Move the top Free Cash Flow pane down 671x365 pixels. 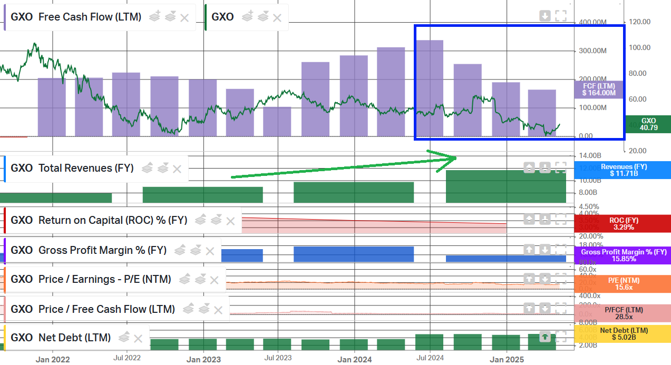(545, 16)
